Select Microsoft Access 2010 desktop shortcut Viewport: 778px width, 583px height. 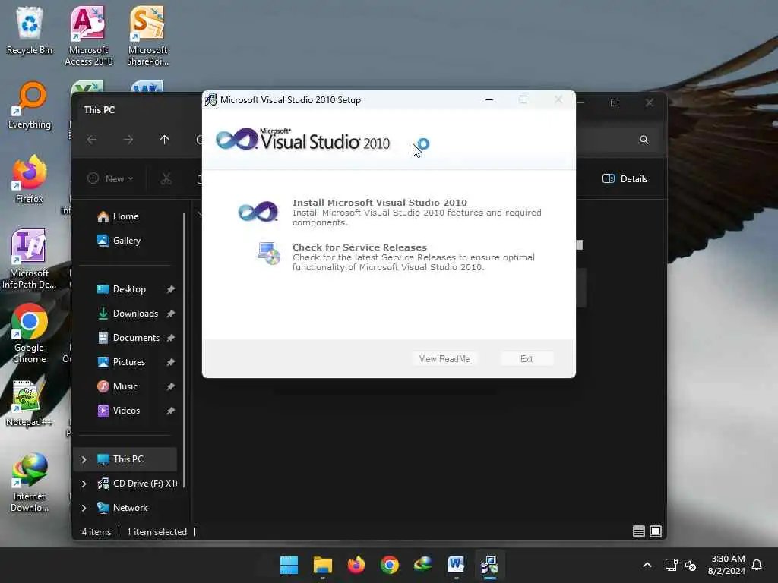coord(89,36)
